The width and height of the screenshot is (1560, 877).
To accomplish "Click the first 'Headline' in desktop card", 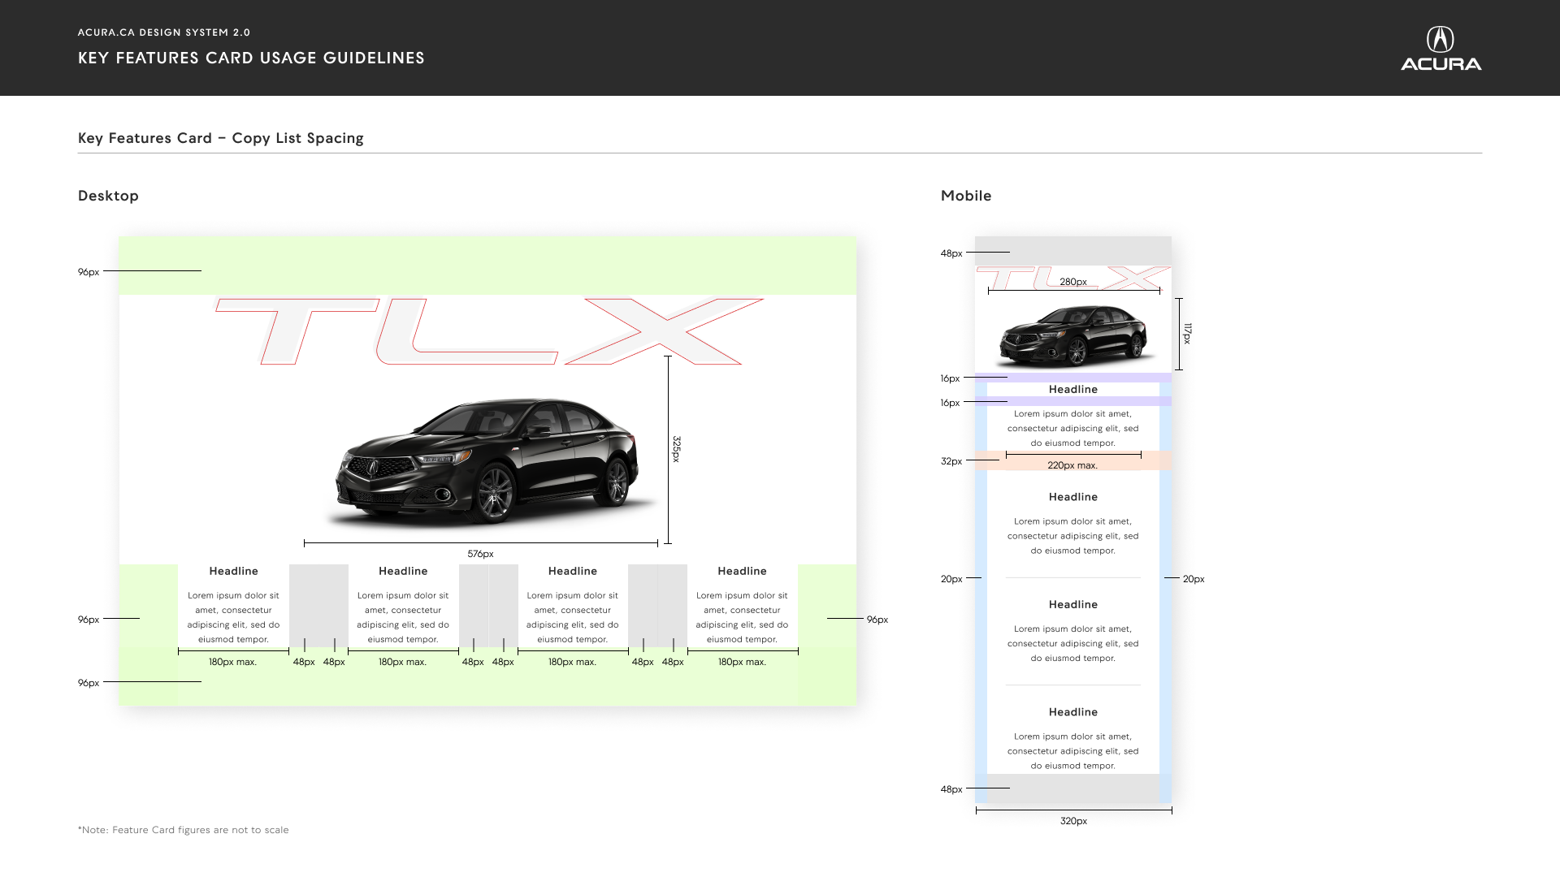I will pos(233,571).
